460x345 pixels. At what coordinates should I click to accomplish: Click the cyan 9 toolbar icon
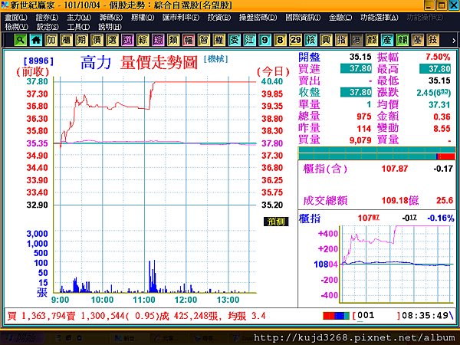click(264, 40)
